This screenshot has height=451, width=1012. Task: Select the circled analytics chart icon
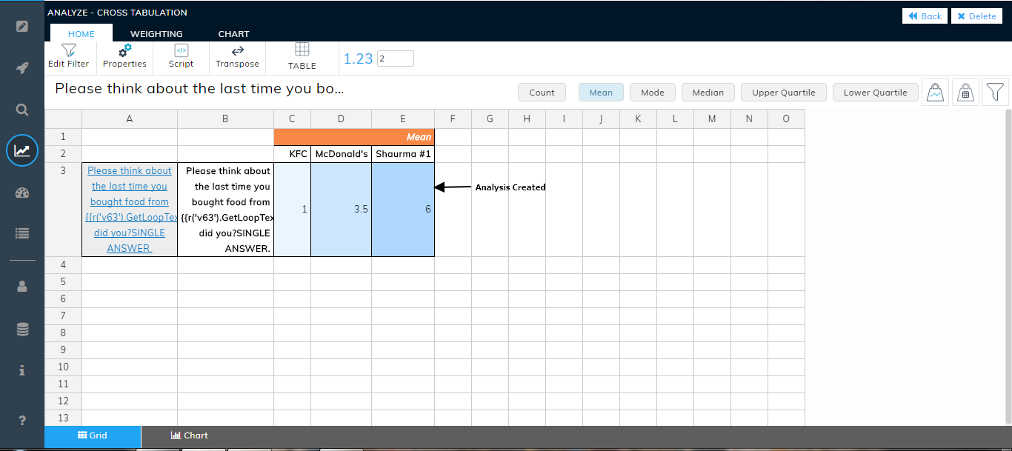(22, 150)
